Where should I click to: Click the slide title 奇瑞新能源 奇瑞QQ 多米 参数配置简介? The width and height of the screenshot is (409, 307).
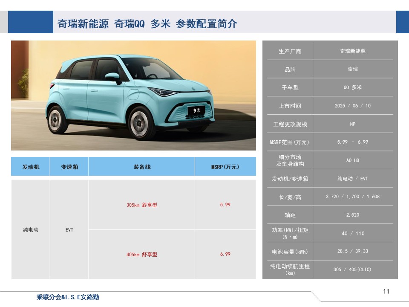pos(147,24)
